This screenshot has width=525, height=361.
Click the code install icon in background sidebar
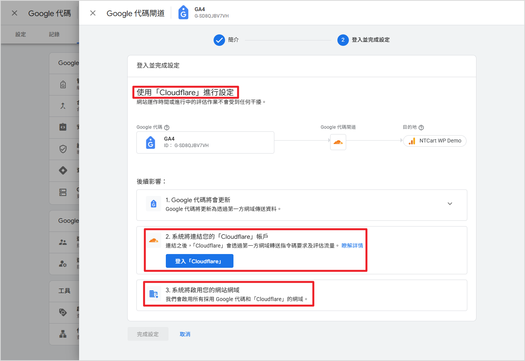[x=63, y=127]
